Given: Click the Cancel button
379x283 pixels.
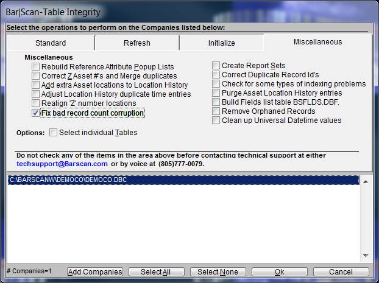Looking at the screenshot, I should coord(341,272).
